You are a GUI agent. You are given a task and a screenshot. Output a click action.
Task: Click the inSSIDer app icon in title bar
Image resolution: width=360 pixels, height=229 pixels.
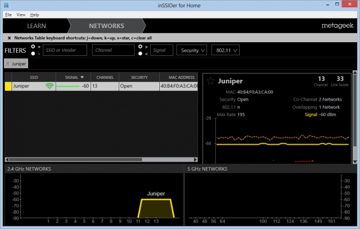(6, 5)
